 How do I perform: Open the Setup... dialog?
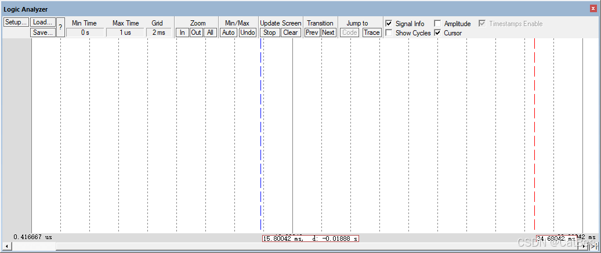(x=16, y=22)
